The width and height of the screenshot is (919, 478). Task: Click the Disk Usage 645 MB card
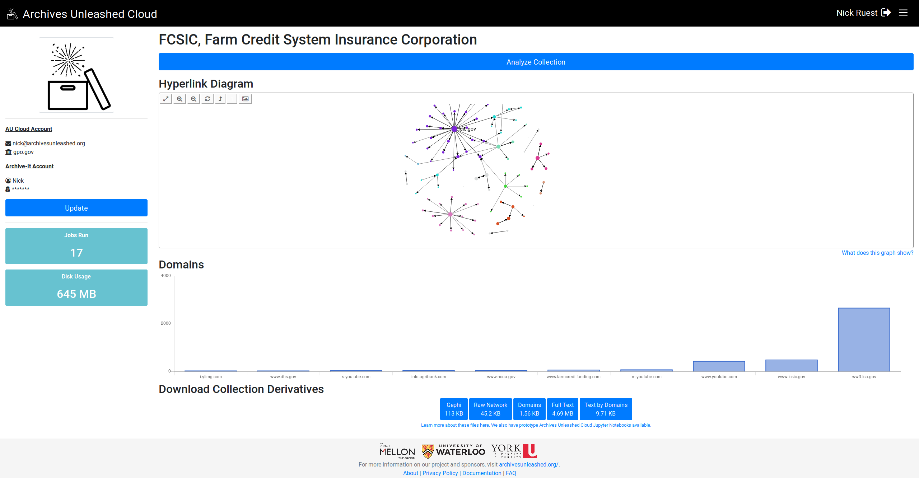(76, 287)
